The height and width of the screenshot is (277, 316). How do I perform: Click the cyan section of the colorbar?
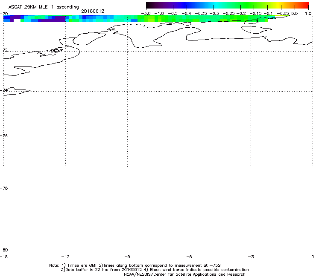pyautogui.click(x=217, y=6)
